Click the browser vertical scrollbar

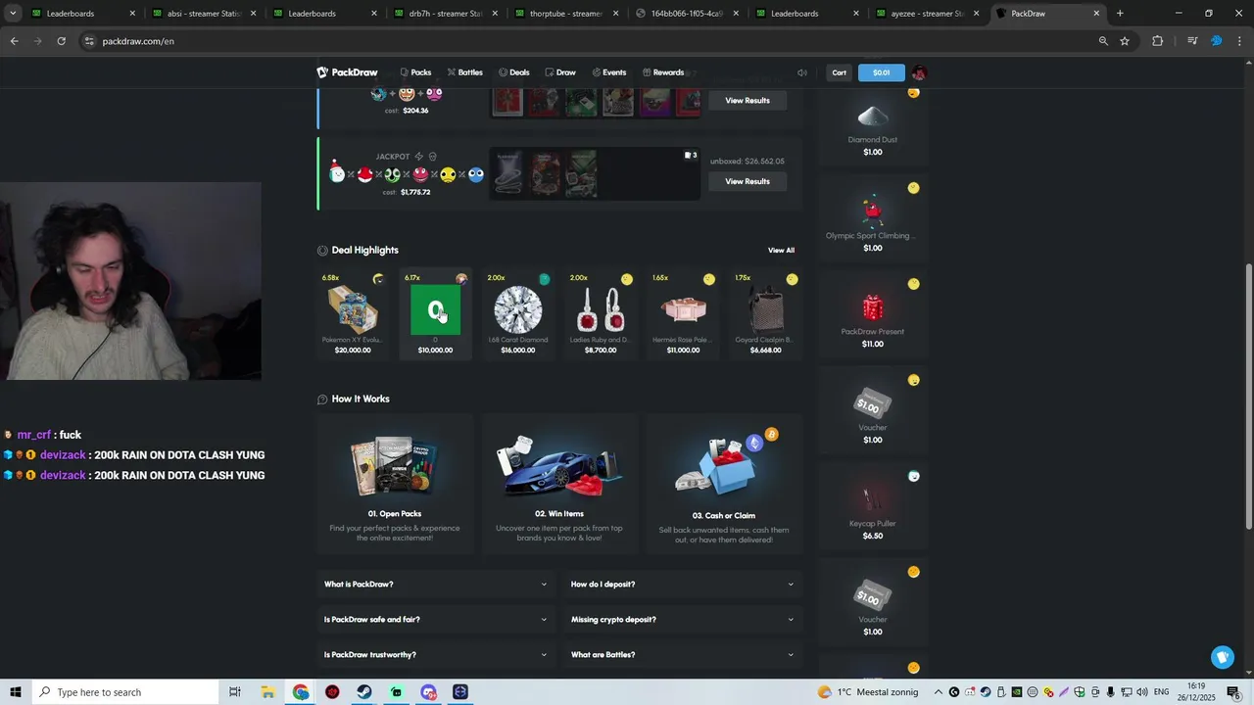click(1248, 397)
